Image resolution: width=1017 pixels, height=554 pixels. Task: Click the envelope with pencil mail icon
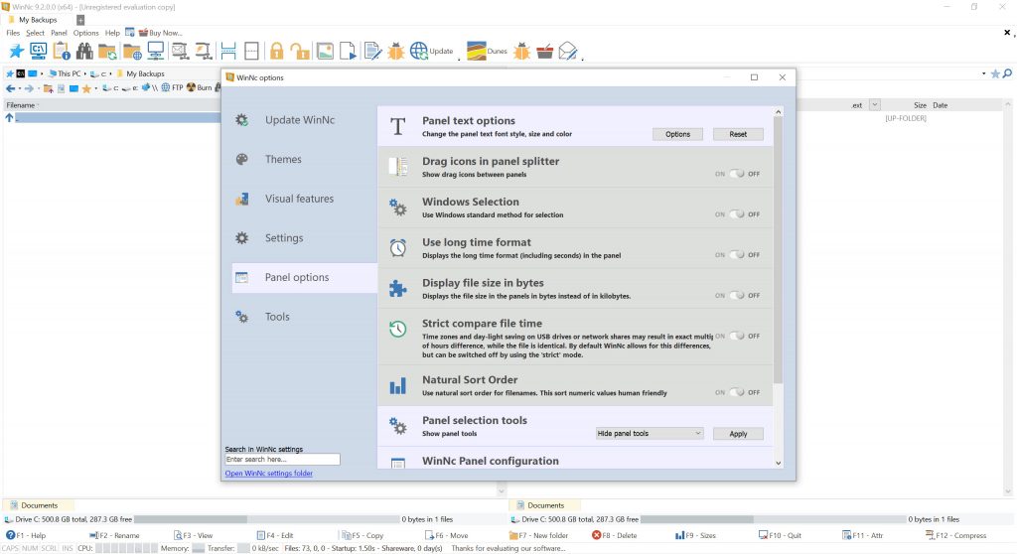(x=567, y=51)
